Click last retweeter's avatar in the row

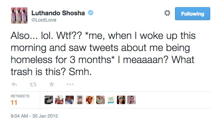coord(131,100)
